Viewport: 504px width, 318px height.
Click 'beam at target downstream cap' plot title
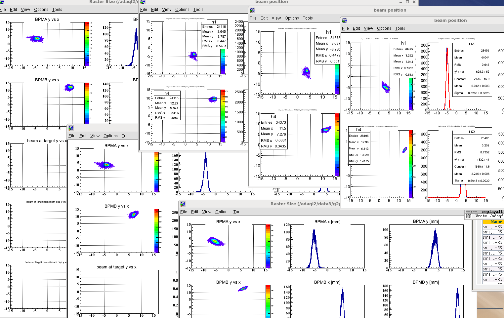tap(45, 262)
